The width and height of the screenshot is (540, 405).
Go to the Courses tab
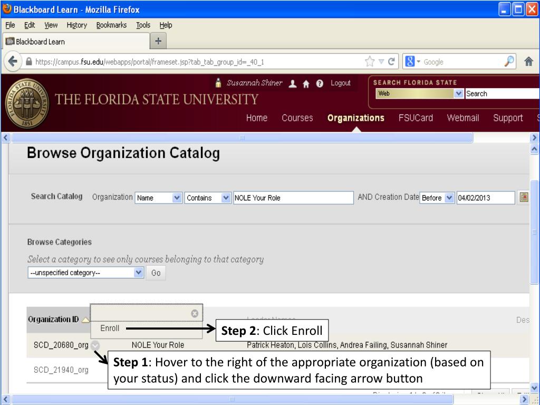tap(297, 118)
